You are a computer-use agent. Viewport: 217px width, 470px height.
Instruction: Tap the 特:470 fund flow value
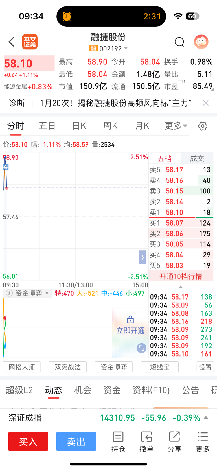[x=64, y=293]
